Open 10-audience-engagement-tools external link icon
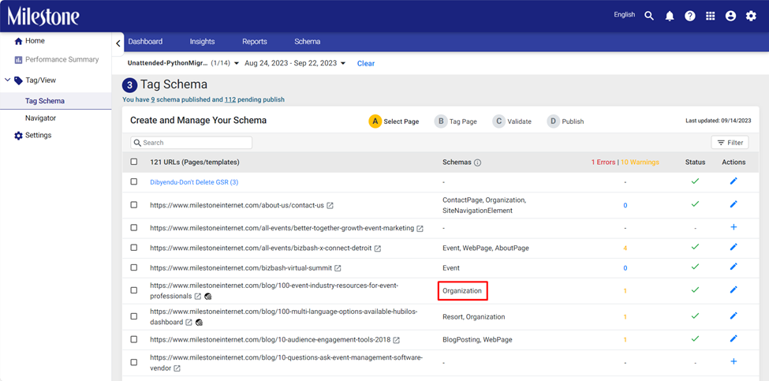This screenshot has width=769, height=381. pos(396,340)
